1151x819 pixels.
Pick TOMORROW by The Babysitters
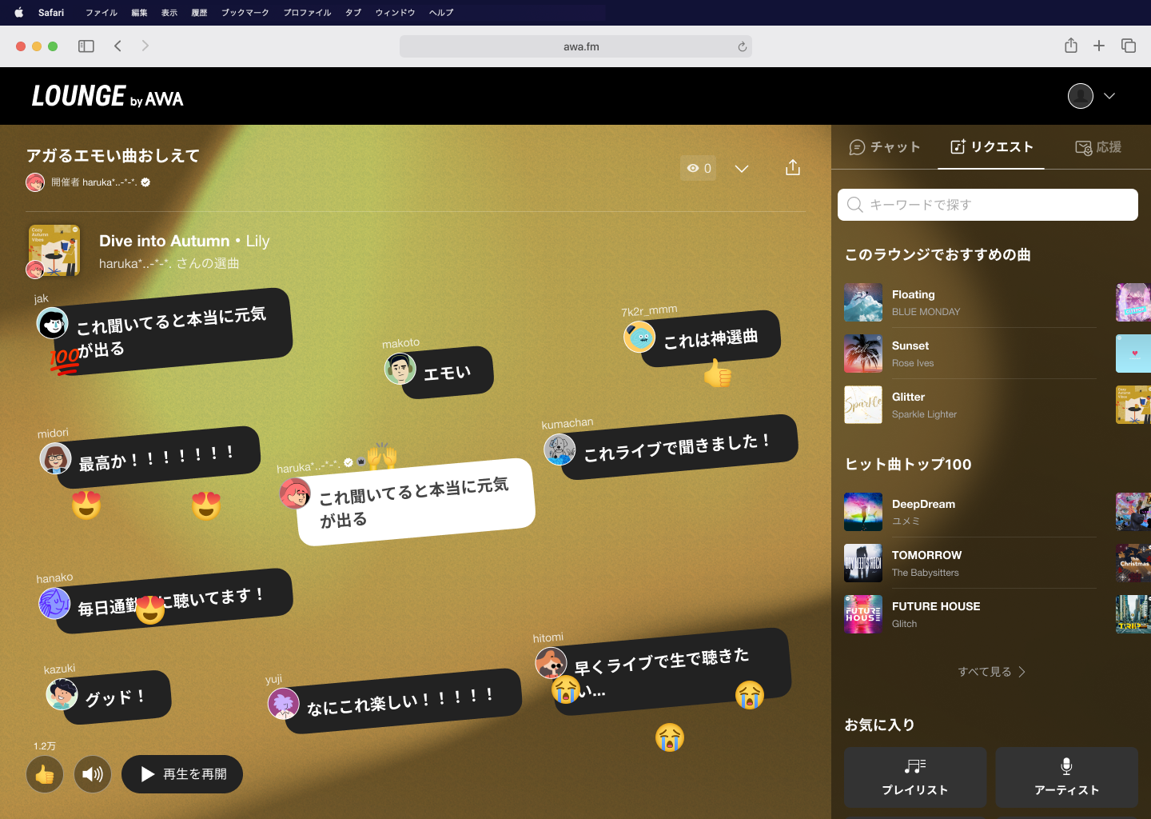(970, 563)
